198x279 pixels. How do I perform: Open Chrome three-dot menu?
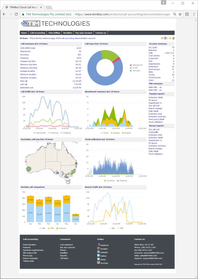coord(194,14)
